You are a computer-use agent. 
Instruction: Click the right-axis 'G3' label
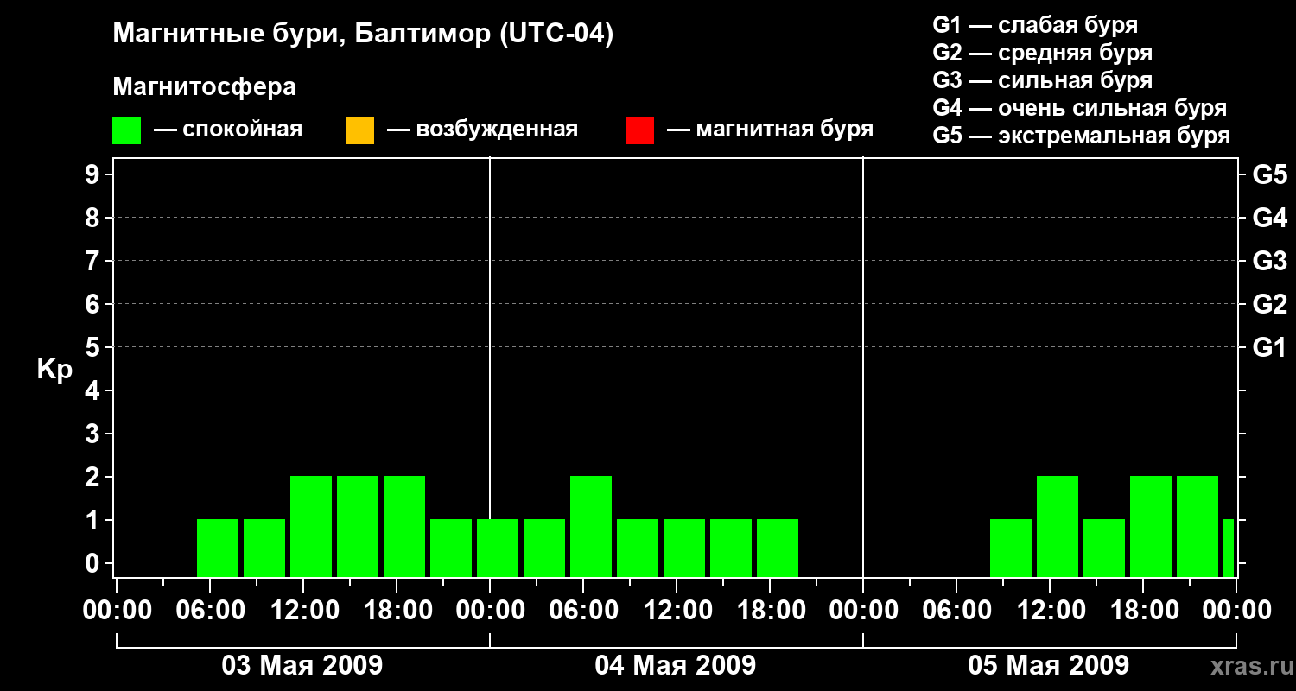click(x=1269, y=261)
